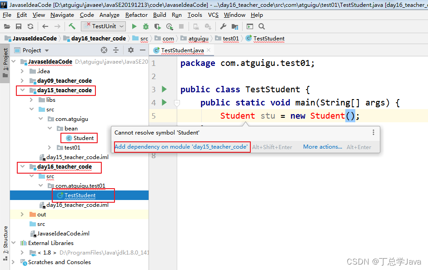428x270 pixels.
Task: Collapse all in the Project panel
Action: coord(116,50)
